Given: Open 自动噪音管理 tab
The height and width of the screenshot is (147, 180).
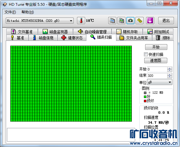Looking at the screenshot, I should (92, 32).
